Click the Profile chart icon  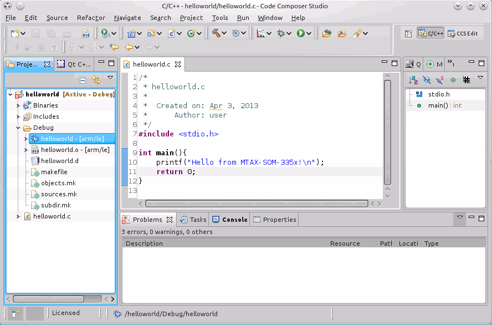click(260, 33)
